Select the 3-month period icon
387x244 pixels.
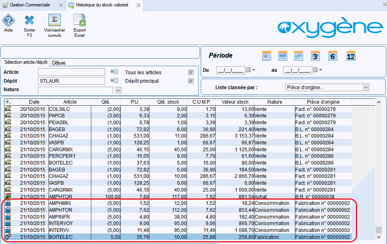click(x=315, y=56)
